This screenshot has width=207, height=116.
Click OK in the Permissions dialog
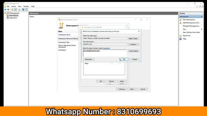(101, 81)
